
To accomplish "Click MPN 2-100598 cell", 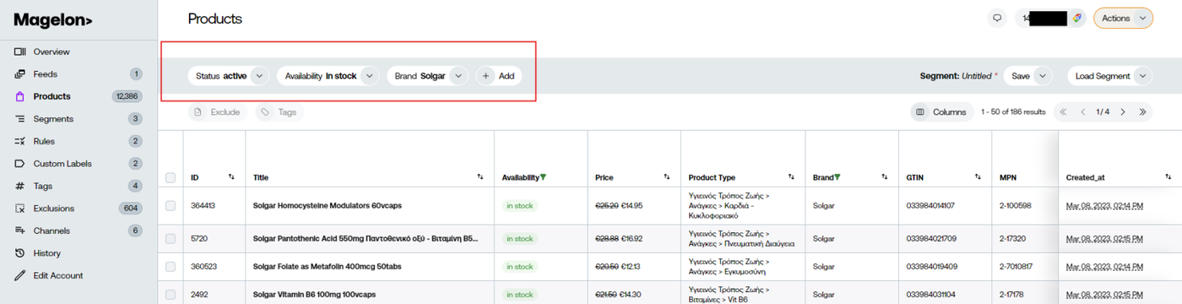I will point(1017,205).
